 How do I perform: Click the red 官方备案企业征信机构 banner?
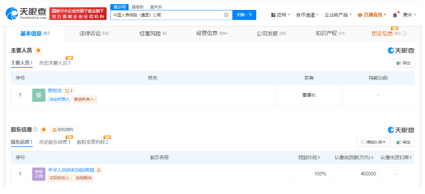(78, 14)
